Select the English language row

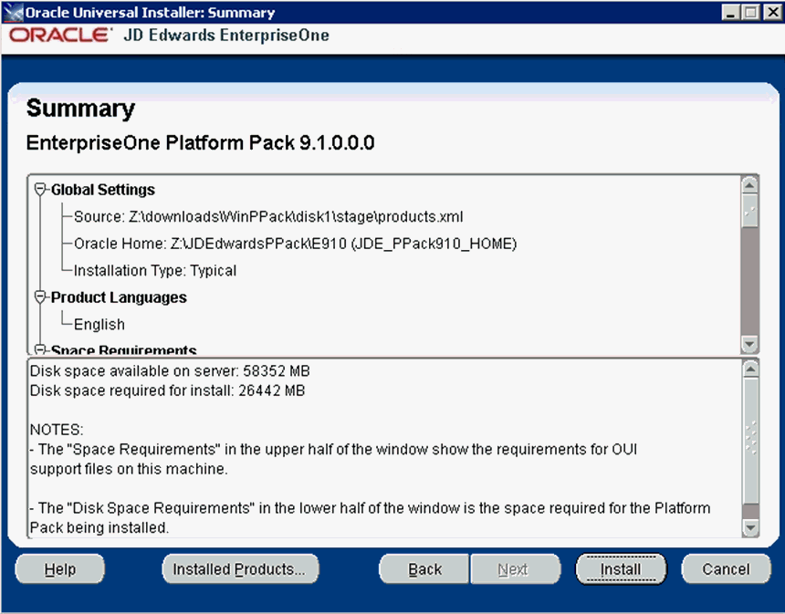point(99,324)
